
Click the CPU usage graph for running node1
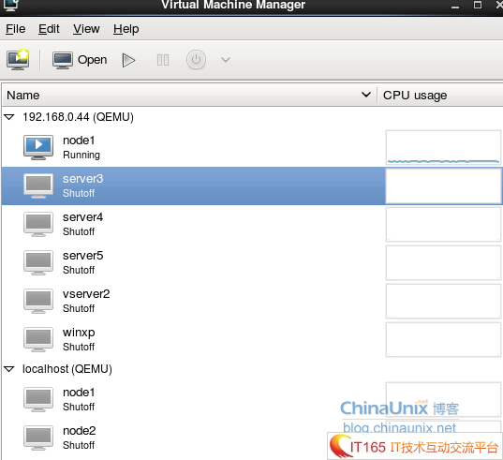(x=443, y=147)
